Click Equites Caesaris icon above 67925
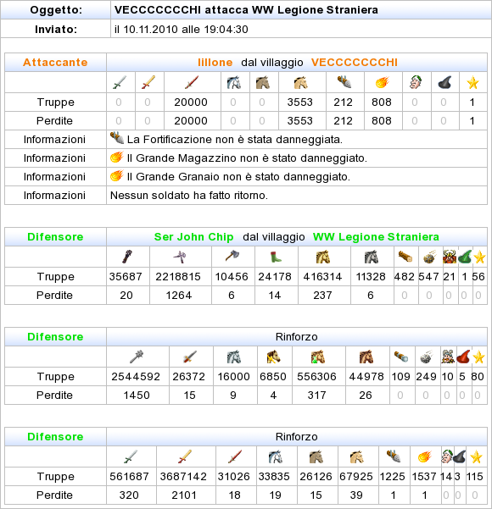Screen dimensions: 492x509 [x=357, y=456]
